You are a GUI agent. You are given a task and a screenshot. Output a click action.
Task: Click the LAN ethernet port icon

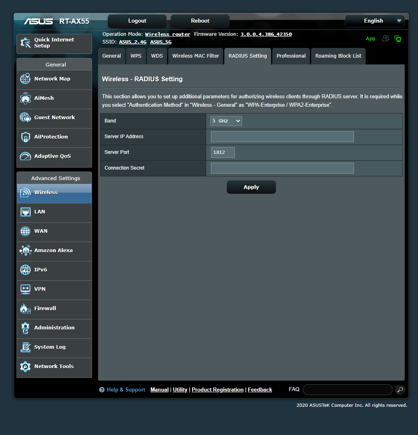(25, 212)
